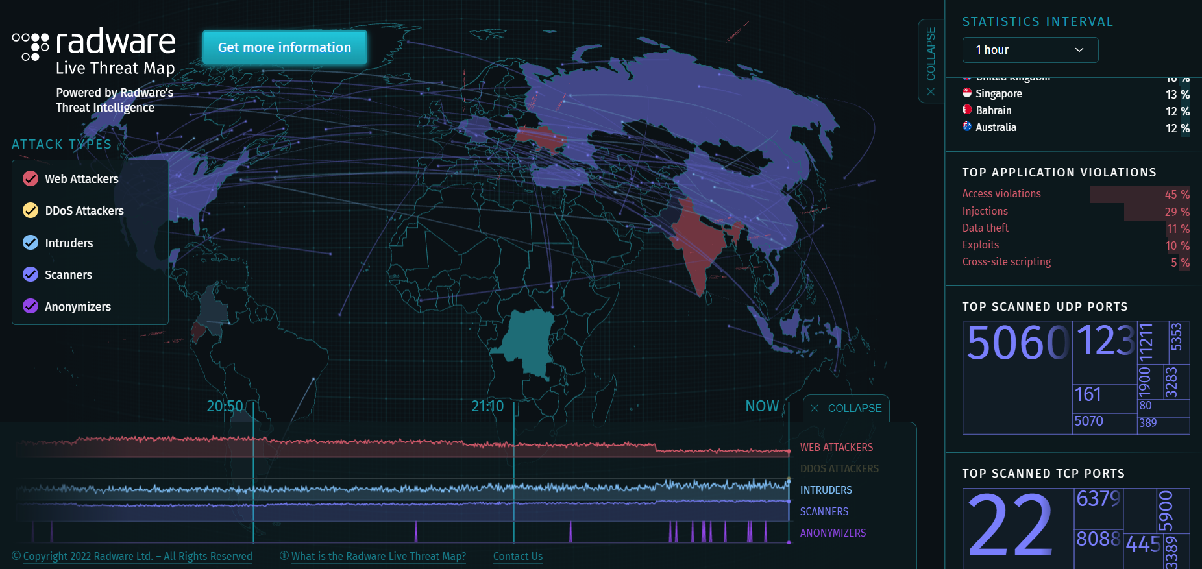Click the NOW timeline marker
This screenshot has width=1202, height=569.
(x=762, y=406)
